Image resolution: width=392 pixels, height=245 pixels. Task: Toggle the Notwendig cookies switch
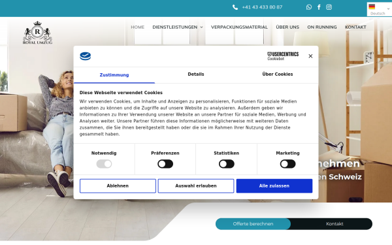pos(104,164)
